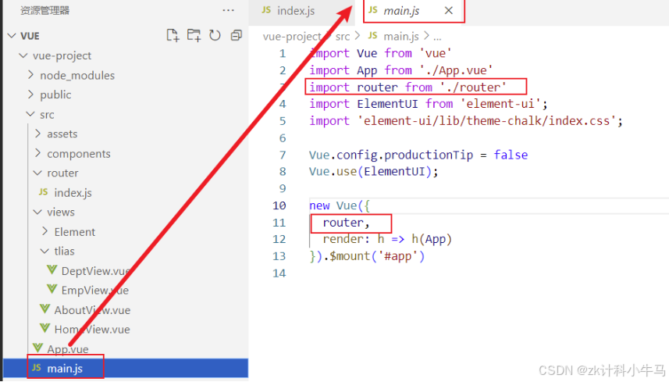The image size is (669, 382).
Task: Click the breadcrumb trailing ellipsis
Action: [x=437, y=37]
